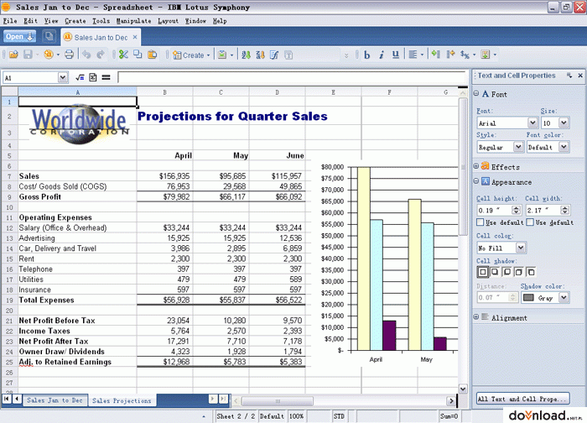Apply underline with the u icon
This screenshot has height=423, width=587.
(x=395, y=55)
